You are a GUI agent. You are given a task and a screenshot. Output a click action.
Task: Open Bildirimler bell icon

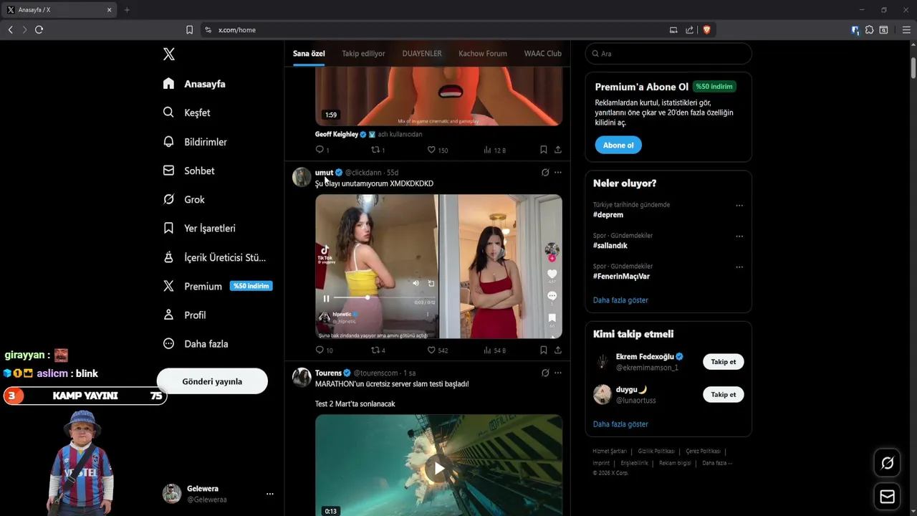click(168, 142)
